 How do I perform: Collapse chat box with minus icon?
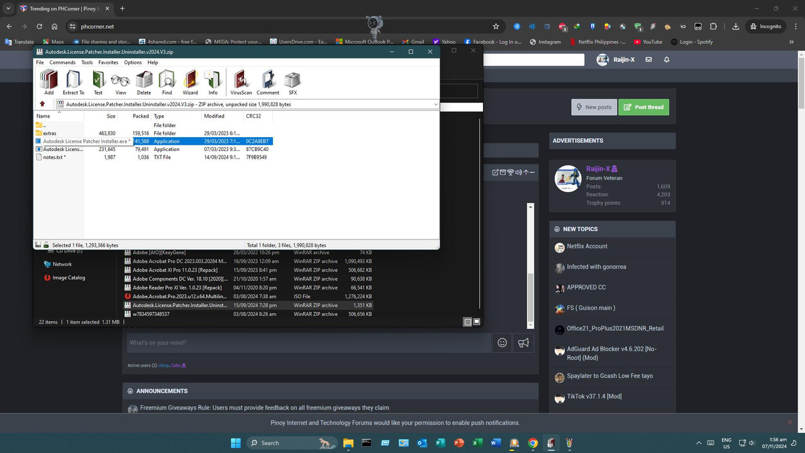tap(532, 172)
